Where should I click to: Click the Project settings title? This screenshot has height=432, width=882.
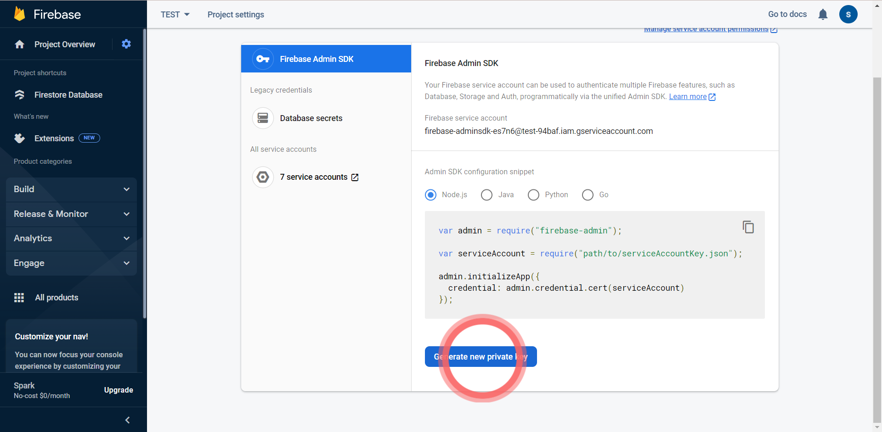point(236,15)
